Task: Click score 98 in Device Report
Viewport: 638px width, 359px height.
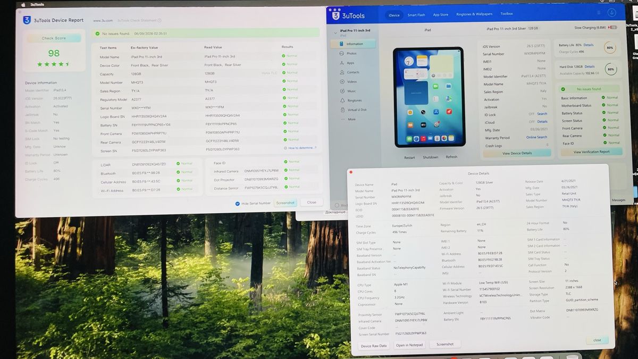Action: [x=54, y=53]
